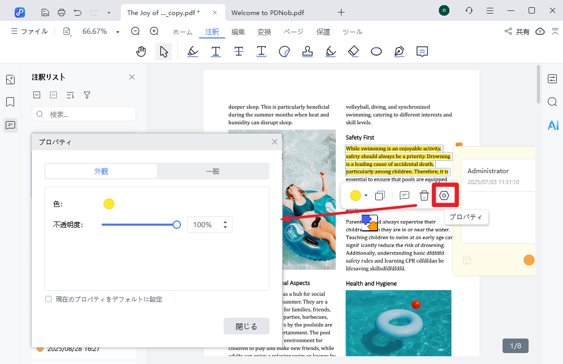The width and height of the screenshot is (563, 364).
Task: Open the 編集 ribbon tab
Action: coord(238,32)
